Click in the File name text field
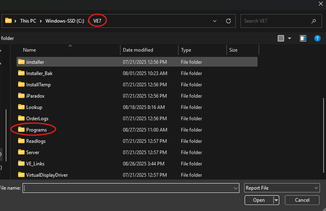 129,188
